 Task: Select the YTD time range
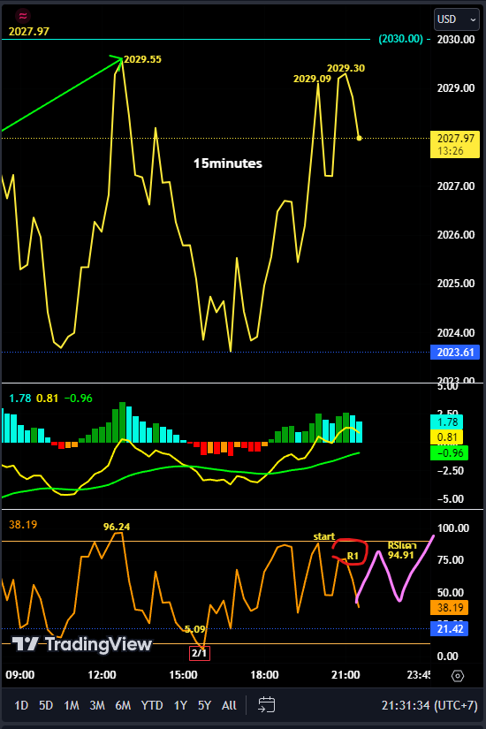click(152, 705)
